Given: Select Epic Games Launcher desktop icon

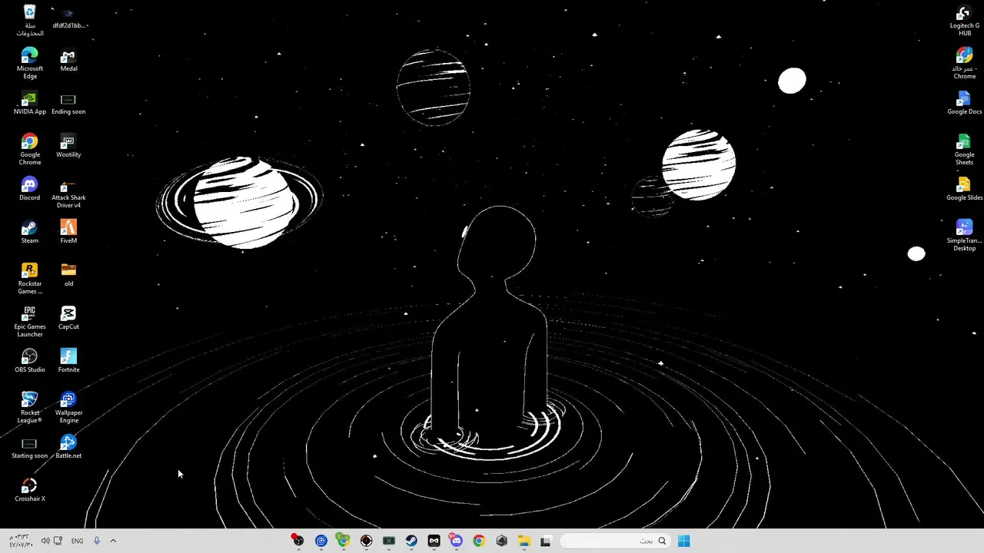Looking at the screenshot, I should click(x=29, y=321).
